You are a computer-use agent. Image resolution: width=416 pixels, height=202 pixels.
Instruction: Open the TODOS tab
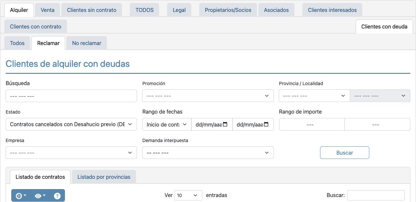pyautogui.click(x=144, y=10)
